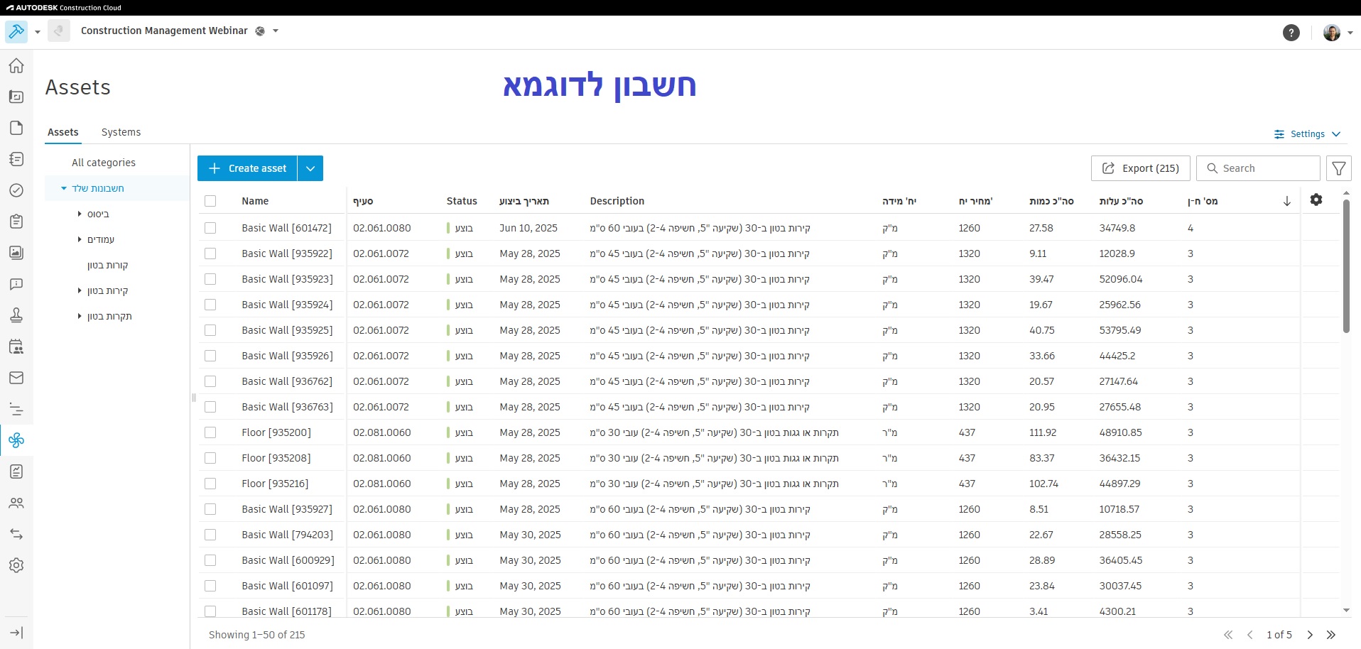Open the Floor [935208] asset

[276, 458]
